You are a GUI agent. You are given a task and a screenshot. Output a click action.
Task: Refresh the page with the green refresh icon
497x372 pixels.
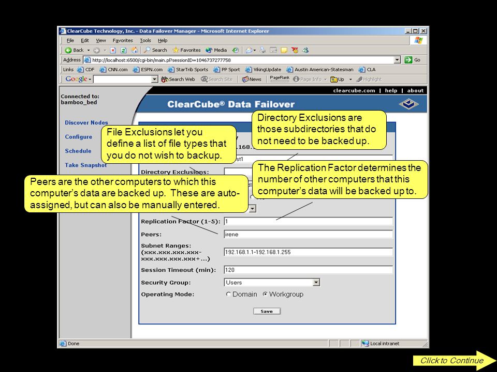coord(124,50)
